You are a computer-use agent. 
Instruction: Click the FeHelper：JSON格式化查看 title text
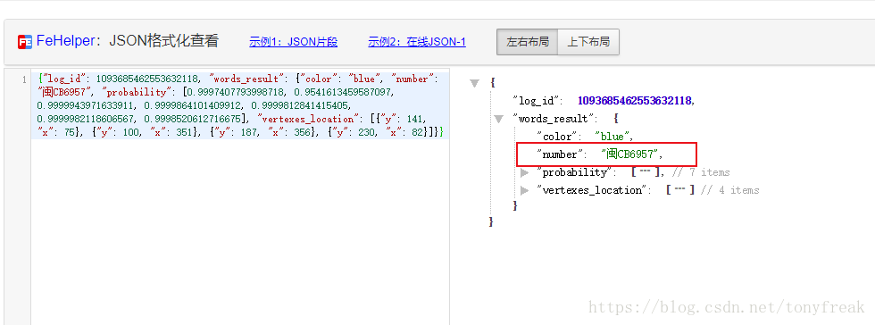[128, 41]
